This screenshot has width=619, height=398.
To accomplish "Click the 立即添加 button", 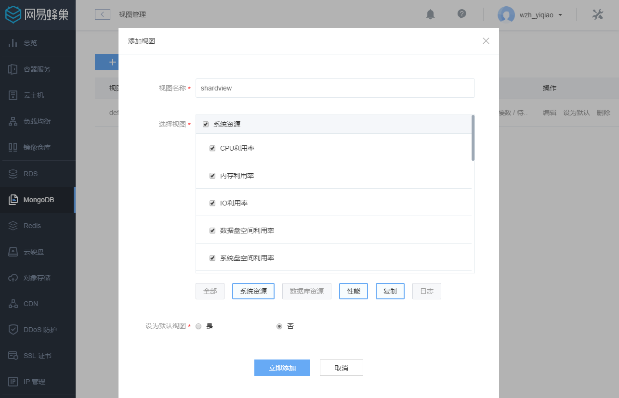I will [x=282, y=368].
